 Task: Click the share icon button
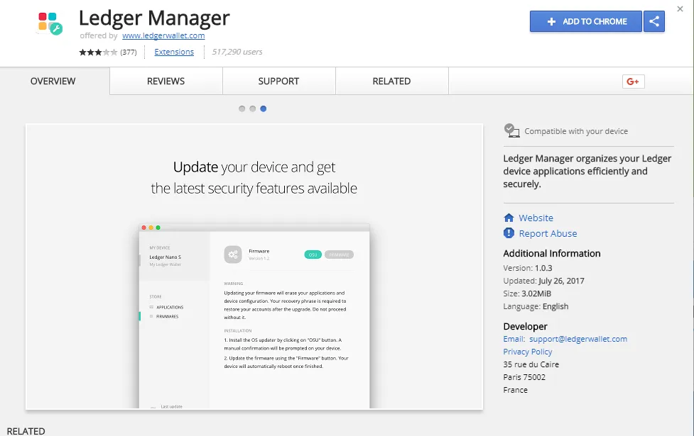click(654, 21)
